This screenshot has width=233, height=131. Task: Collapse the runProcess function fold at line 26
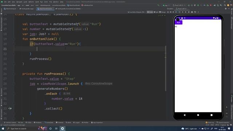point(14,74)
